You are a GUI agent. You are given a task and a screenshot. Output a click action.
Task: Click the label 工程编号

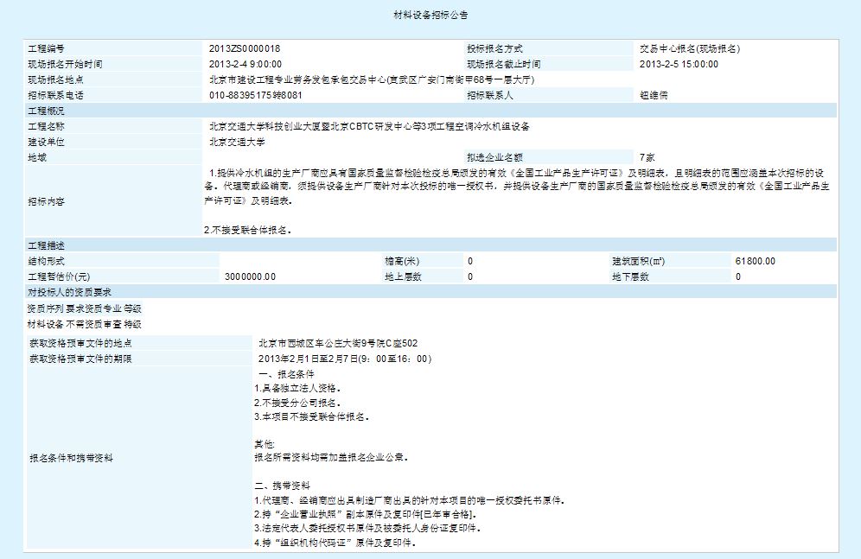(46, 49)
